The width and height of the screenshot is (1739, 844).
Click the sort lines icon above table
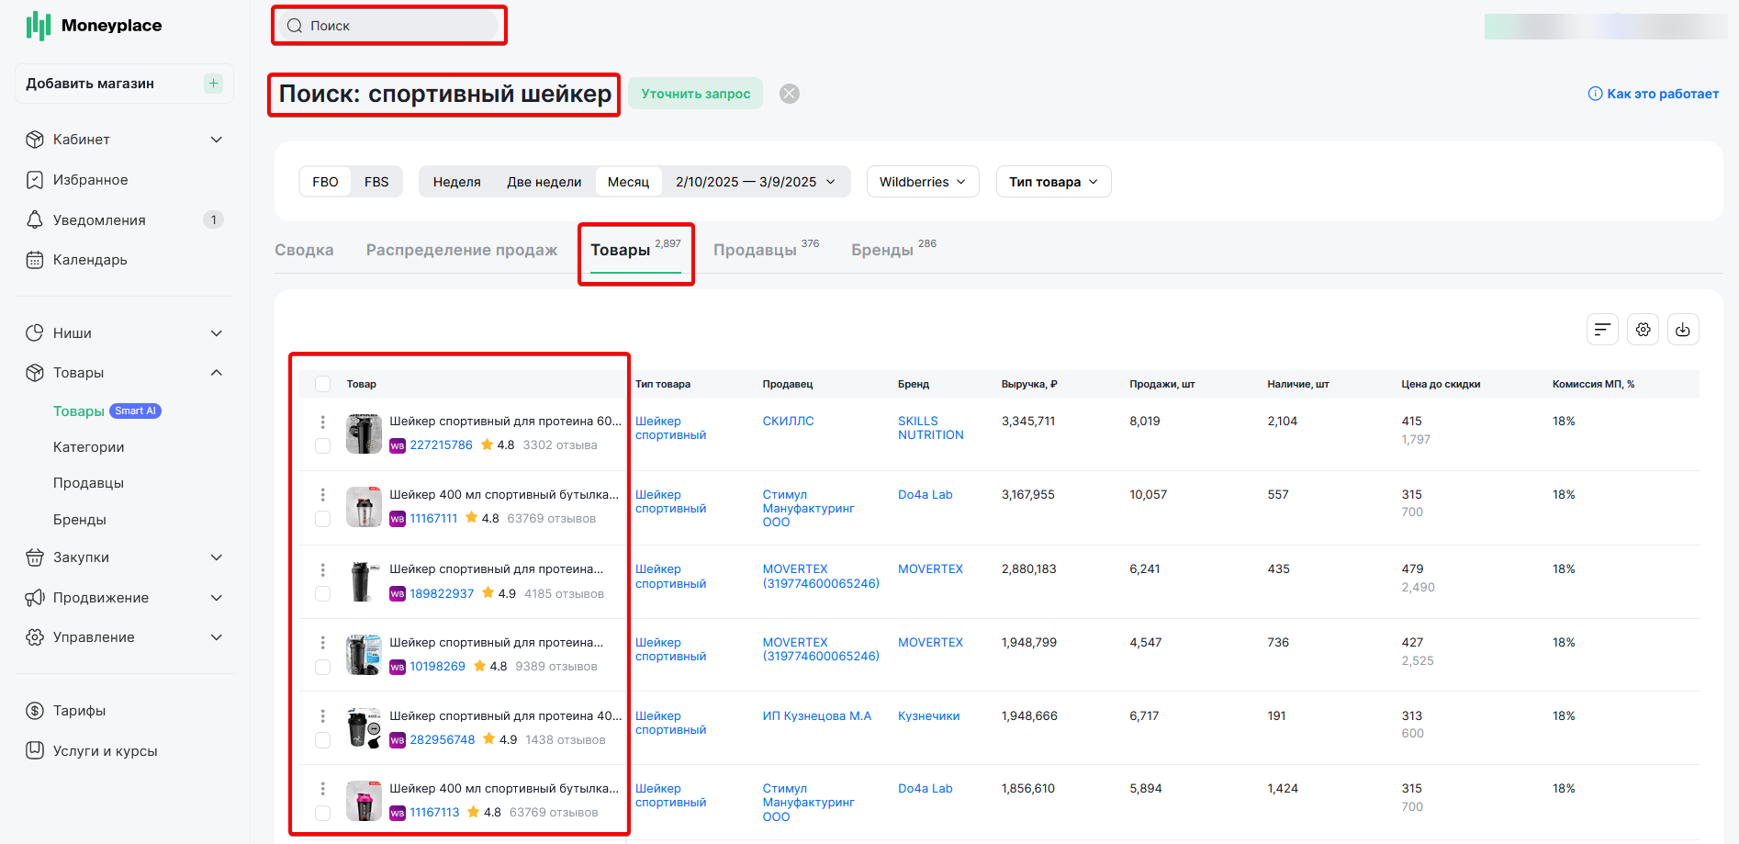pos(1602,330)
